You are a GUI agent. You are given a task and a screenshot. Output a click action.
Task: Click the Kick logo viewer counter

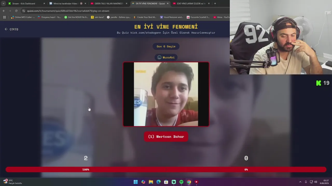[x=323, y=83]
